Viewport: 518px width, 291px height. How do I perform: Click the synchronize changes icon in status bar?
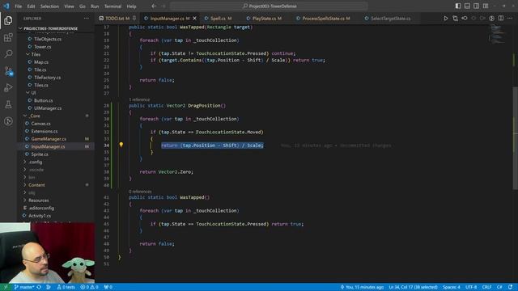[x=39, y=287]
